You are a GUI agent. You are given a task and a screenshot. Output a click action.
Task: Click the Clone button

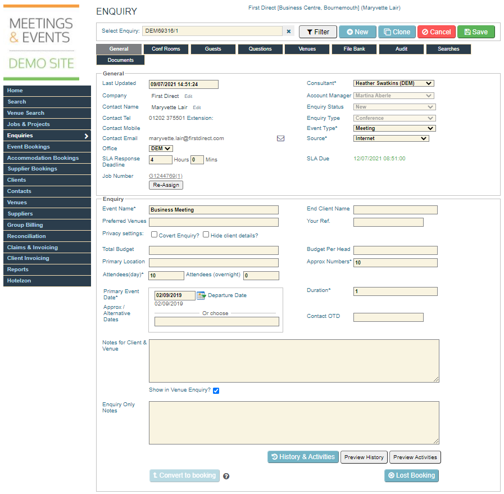click(x=397, y=32)
